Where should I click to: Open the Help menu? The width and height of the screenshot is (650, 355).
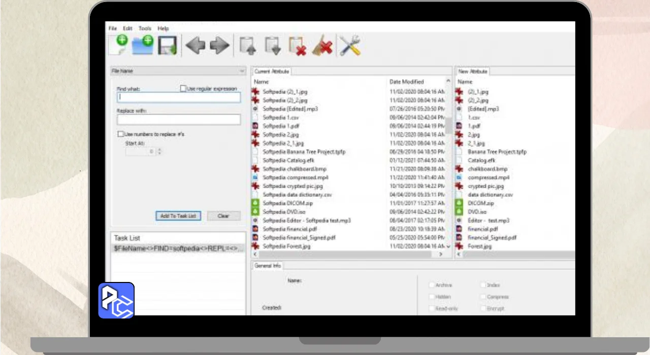coord(163,29)
